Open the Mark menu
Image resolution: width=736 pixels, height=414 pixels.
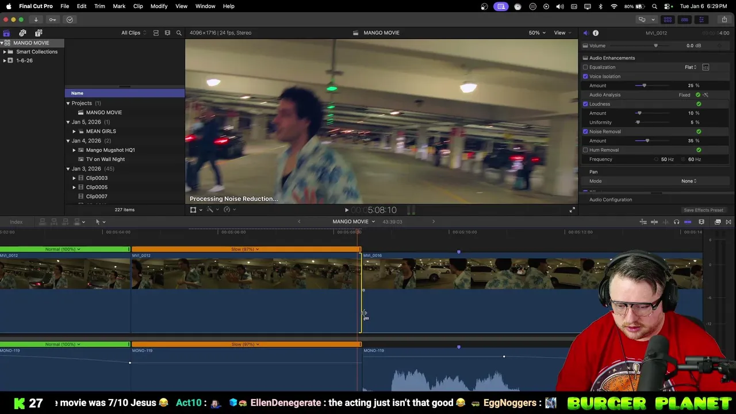119,6
